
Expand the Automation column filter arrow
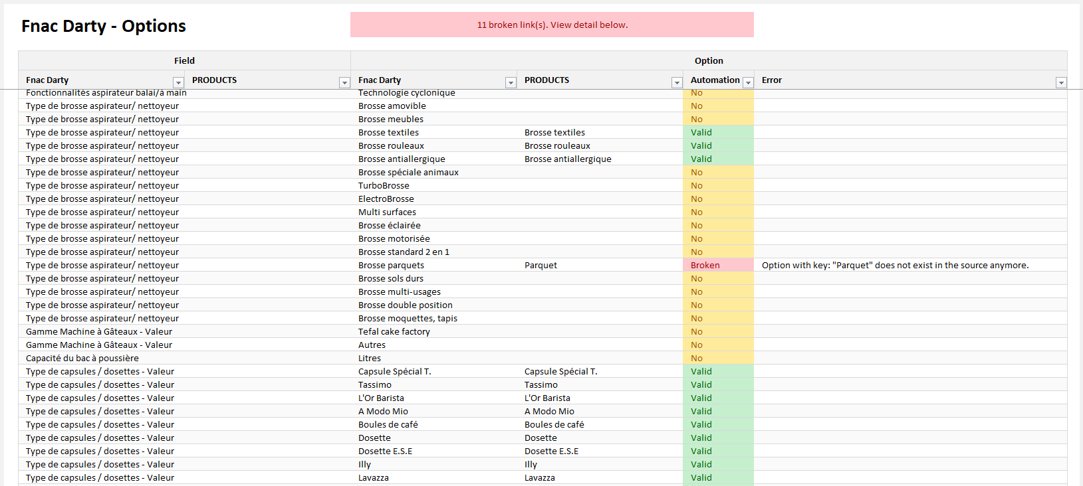(748, 82)
